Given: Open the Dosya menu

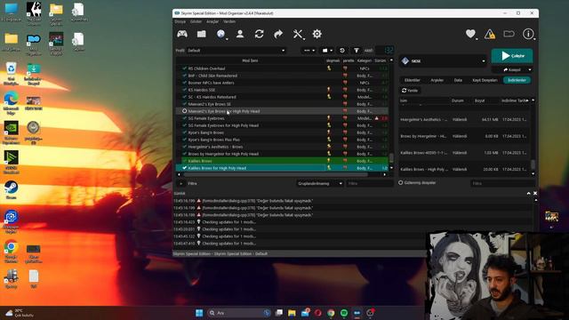Looking at the screenshot, I should (180, 21).
